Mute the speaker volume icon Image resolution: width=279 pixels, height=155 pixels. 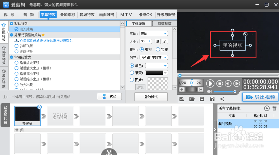209,91
